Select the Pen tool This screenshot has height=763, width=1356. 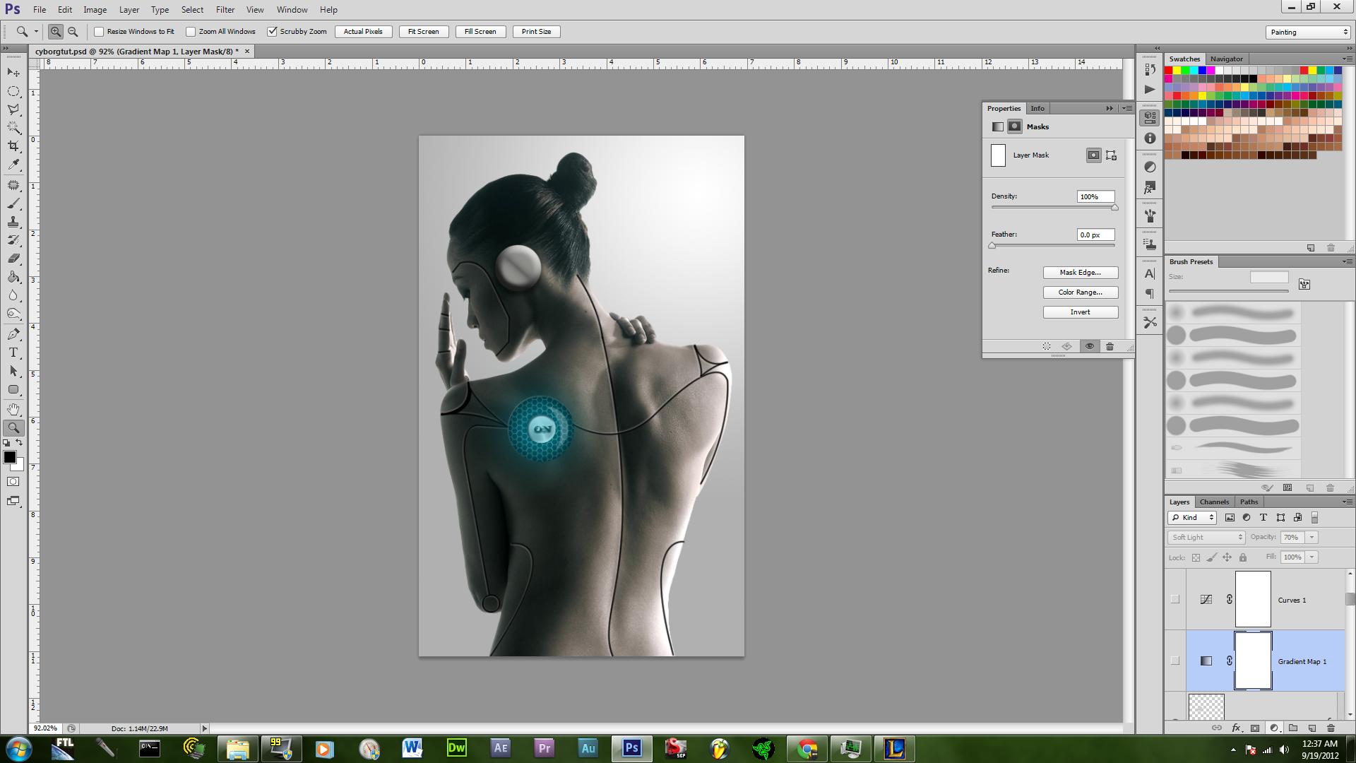[13, 334]
